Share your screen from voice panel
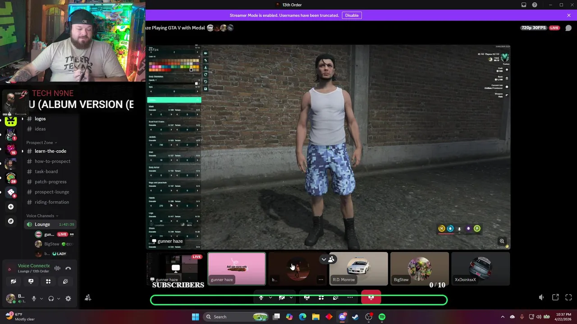The image size is (577, 324). tap(31, 281)
